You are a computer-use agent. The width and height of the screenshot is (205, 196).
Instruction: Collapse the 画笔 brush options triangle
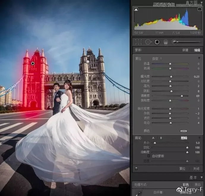click(x=199, y=137)
